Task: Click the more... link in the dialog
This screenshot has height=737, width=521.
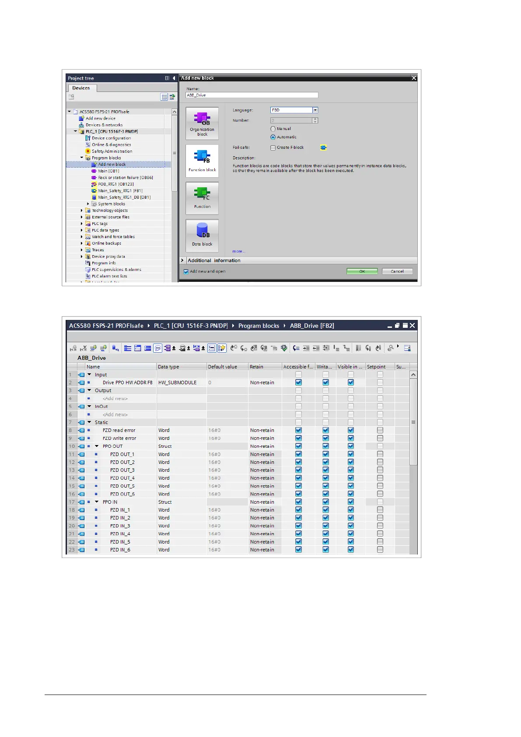Action: pos(239,251)
